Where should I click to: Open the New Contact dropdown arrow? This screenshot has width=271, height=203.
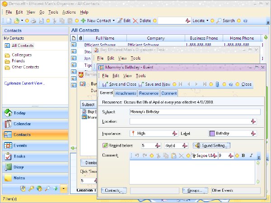(114, 21)
